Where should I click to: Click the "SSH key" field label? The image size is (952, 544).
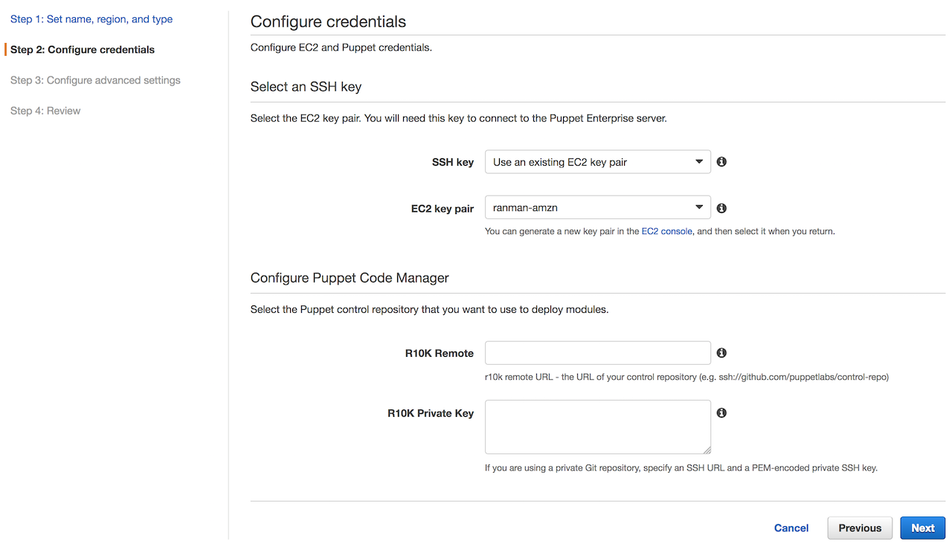pos(453,162)
